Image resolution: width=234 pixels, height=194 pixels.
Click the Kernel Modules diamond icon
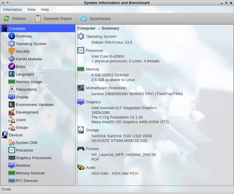pyautogui.click(x=12, y=59)
